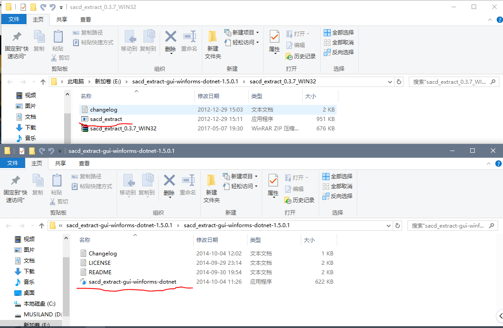Click 全部选择 to select all files
The height and width of the screenshot is (328, 503).
click(x=338, y=32)
